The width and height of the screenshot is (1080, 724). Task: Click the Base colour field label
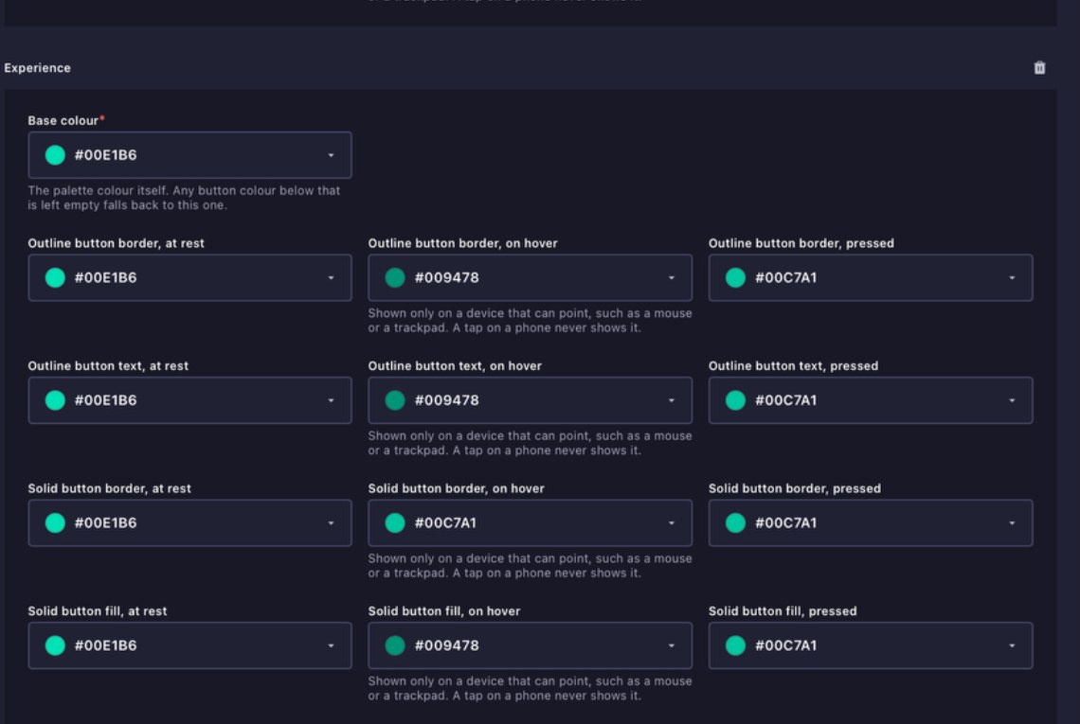63,120
